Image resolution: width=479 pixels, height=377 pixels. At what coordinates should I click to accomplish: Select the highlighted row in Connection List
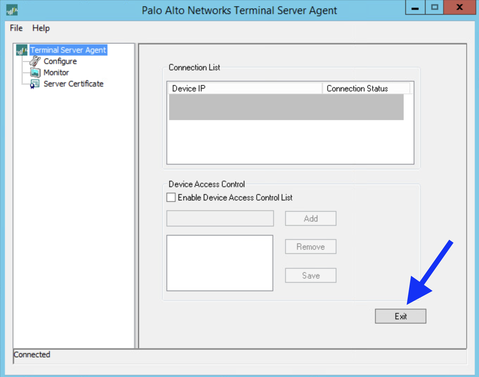point(286,107)
